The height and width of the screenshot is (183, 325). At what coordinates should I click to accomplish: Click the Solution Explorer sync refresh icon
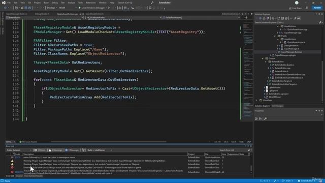click(279, 18)
